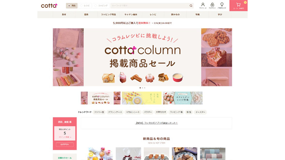Open My Page person icon
Image resolution: width=285 pixels, height=160 pixels.
203,5
